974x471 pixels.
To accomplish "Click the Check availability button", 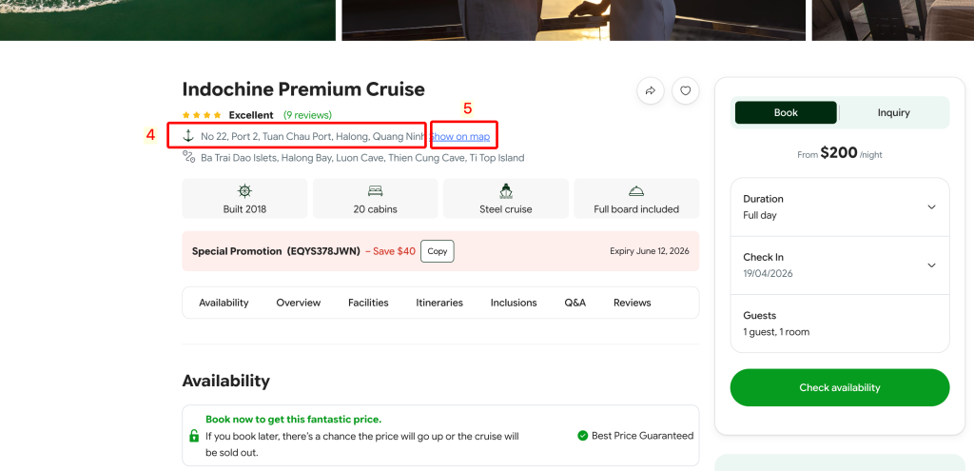I will point(840,387).
